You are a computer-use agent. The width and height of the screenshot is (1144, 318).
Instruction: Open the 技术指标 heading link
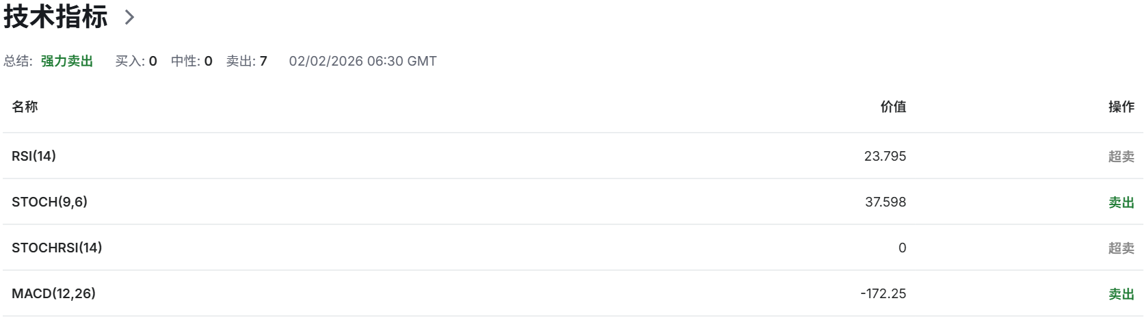click(55, 17)
